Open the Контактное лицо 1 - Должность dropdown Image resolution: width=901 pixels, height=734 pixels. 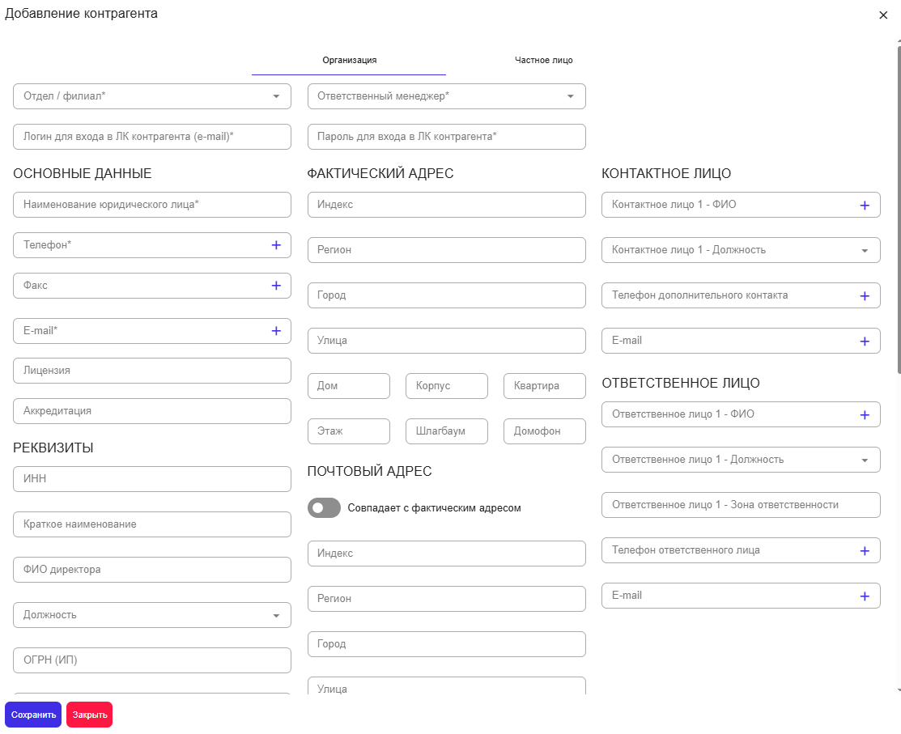point(741,250)
